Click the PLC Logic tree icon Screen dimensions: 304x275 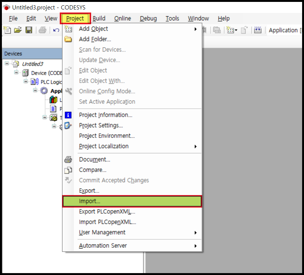click(x=34, y=82)
